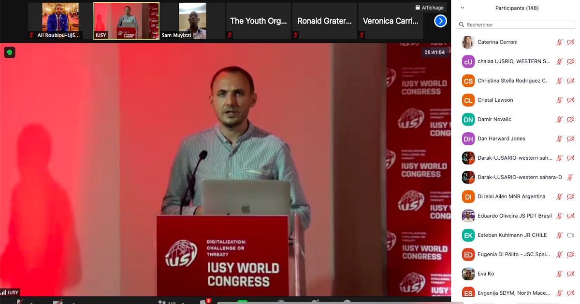The height and width of the screenshot is (304, 580).
Task: Select participant Cristal Lawson
Action: click(516, 100)
